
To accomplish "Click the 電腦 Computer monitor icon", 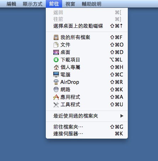I will 56,75.
